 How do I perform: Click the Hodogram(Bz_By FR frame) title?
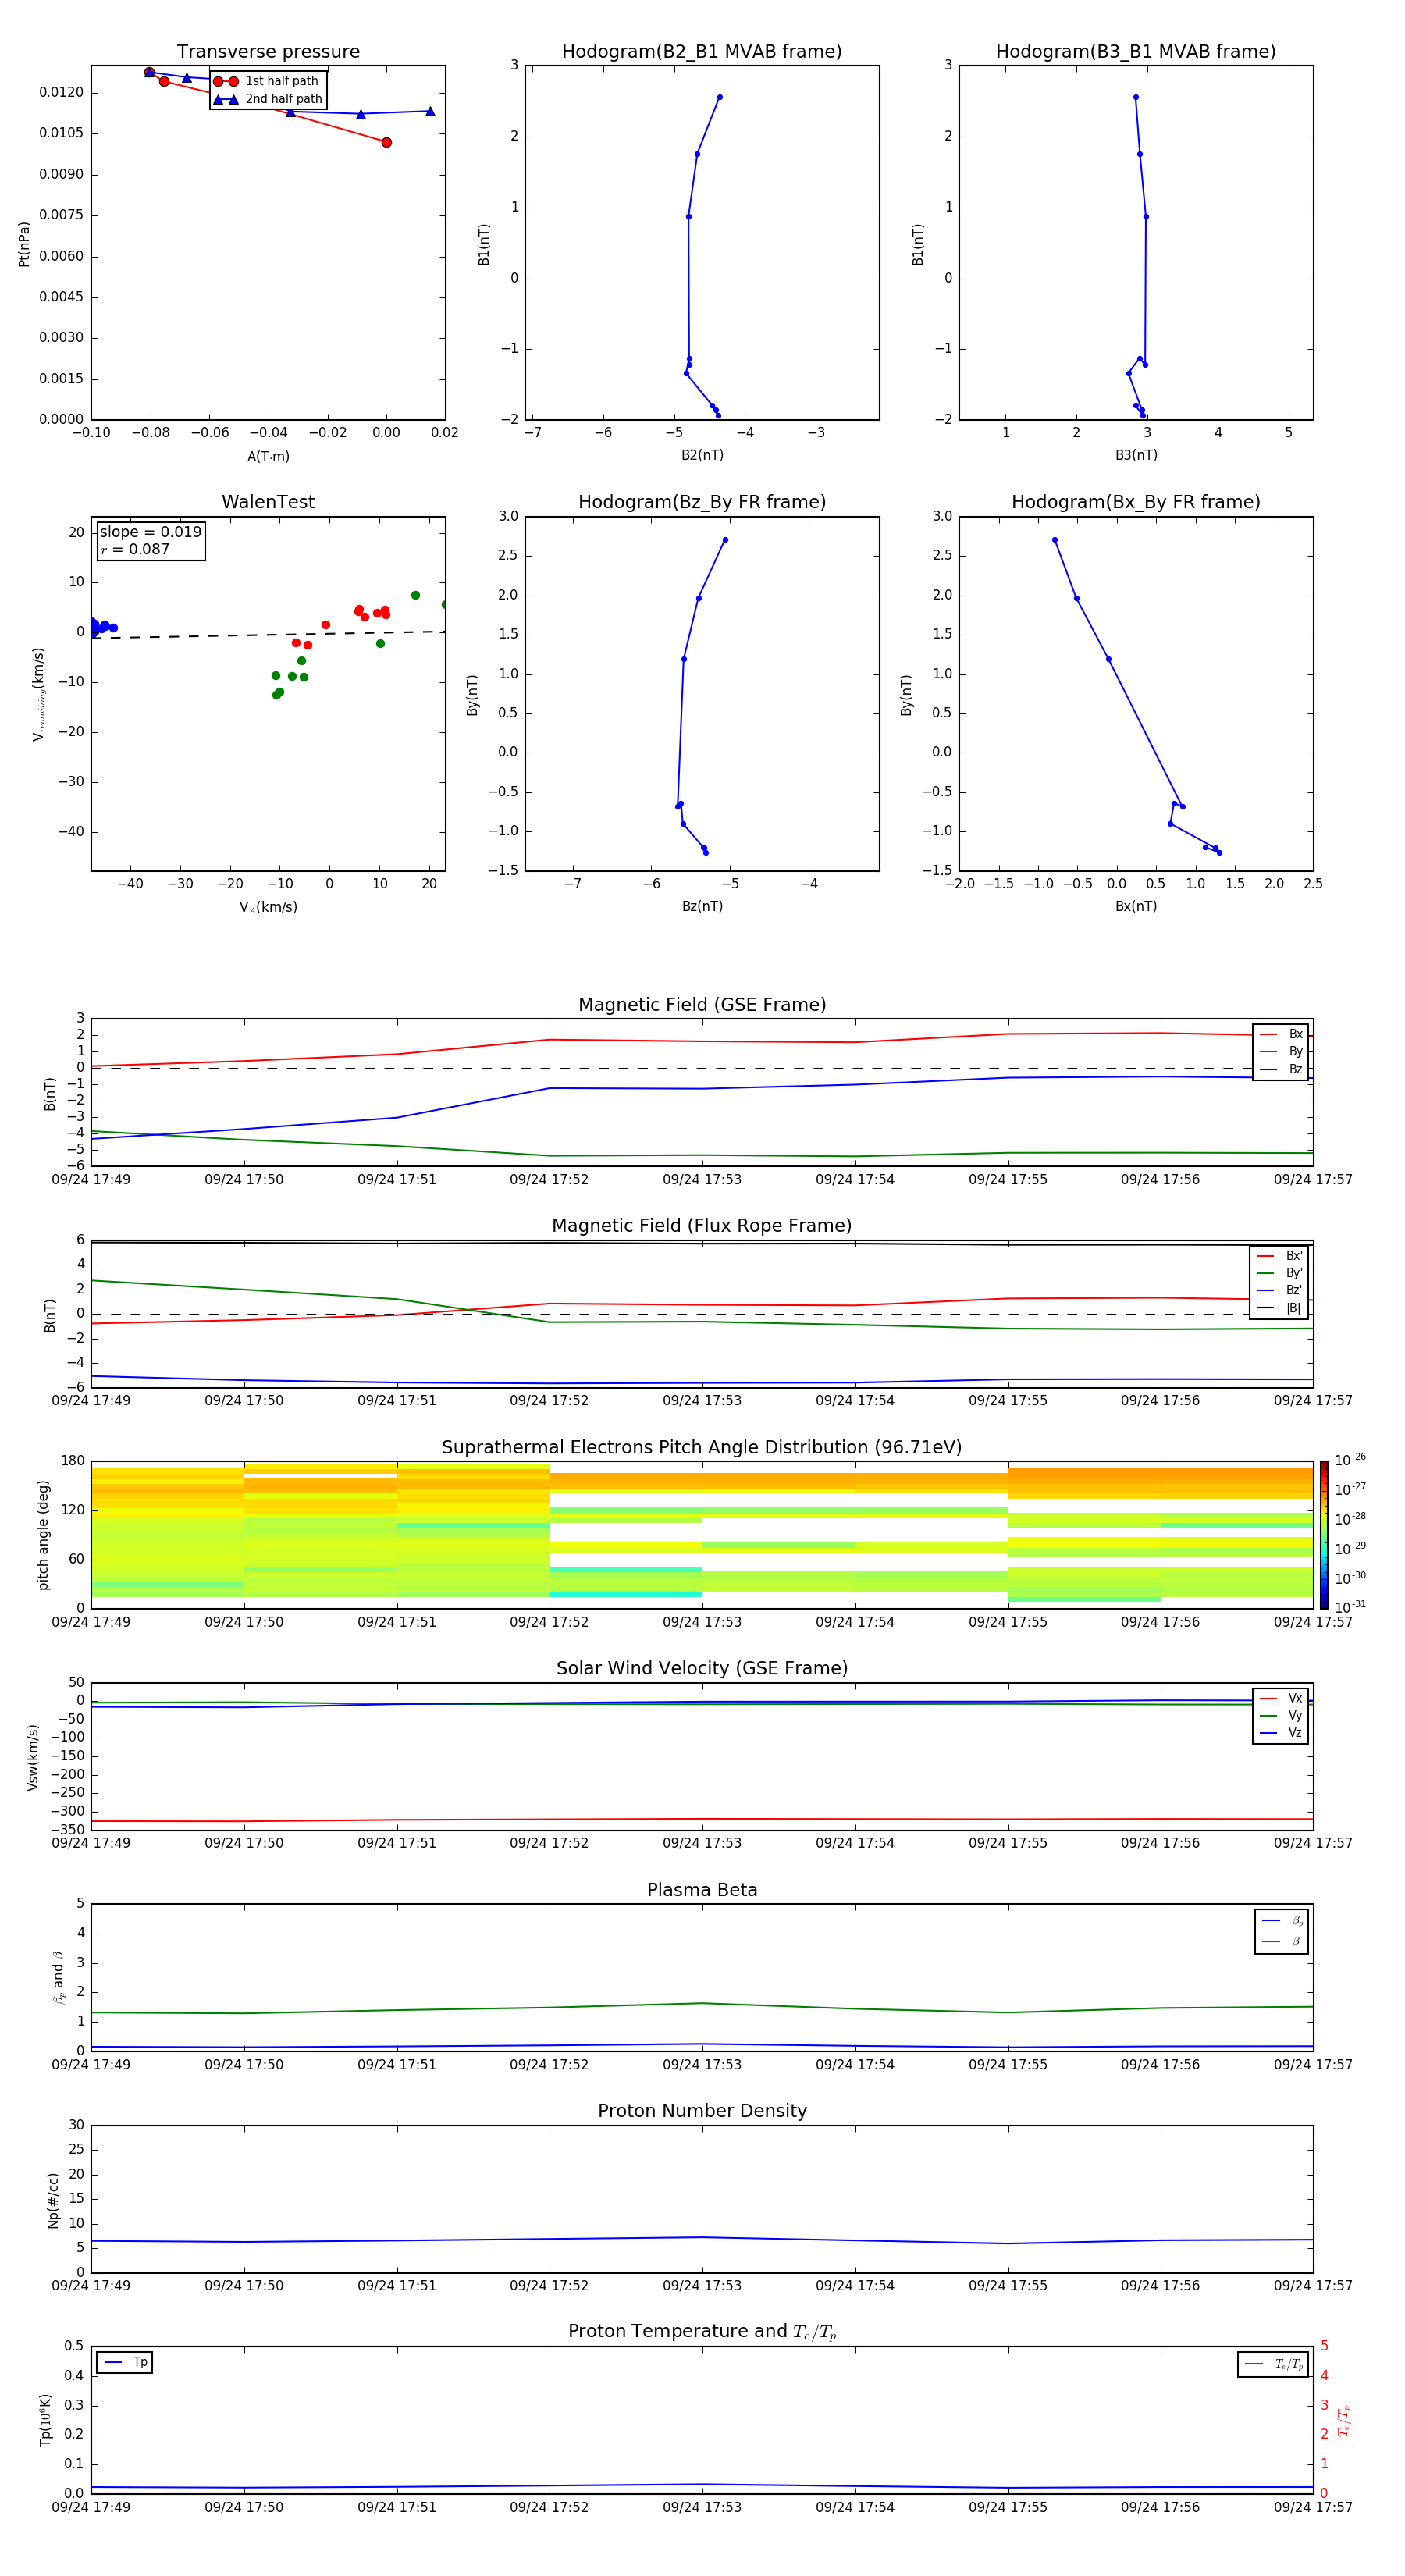point(702,502)
